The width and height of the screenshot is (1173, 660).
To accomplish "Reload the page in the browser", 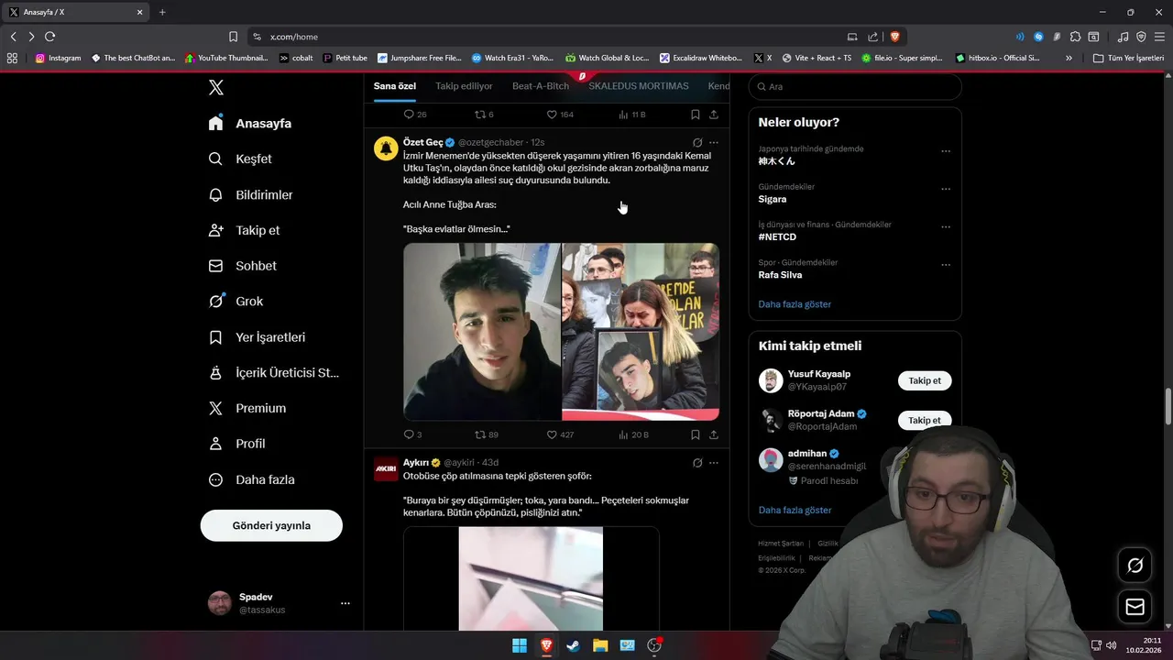I will [x=49, y=37].
